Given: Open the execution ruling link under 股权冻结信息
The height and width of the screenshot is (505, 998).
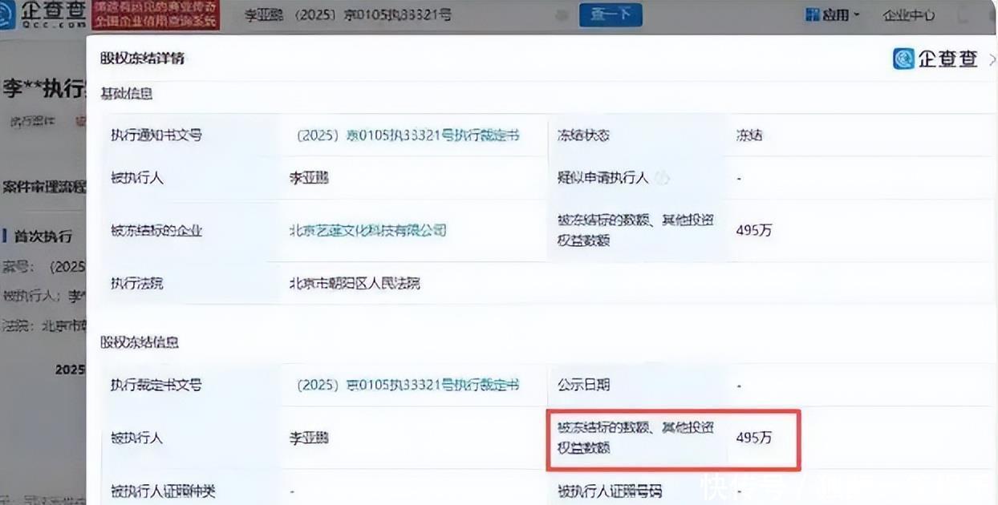Looking at the screenshot, I should pos(408,386).
